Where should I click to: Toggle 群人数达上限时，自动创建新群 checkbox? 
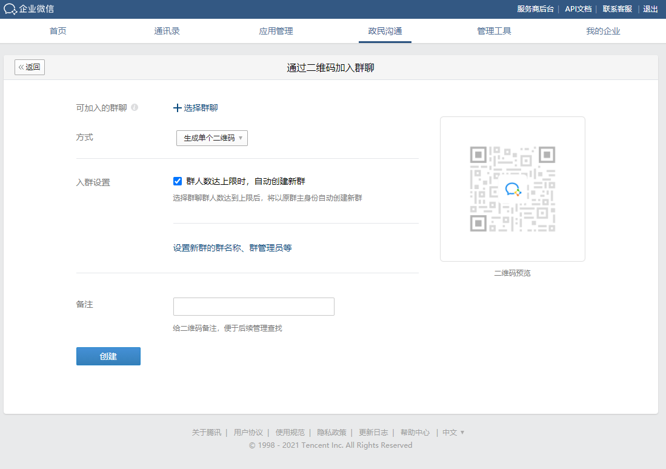pyautogui.click(x=178, y=181)
